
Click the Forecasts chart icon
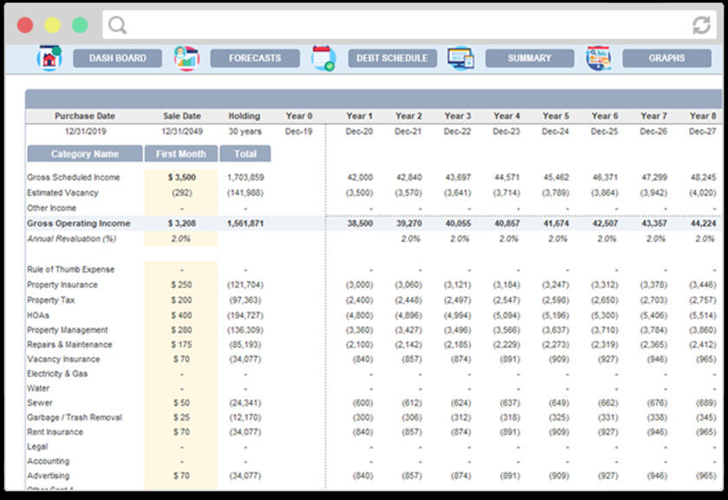[x=185, y=58]
